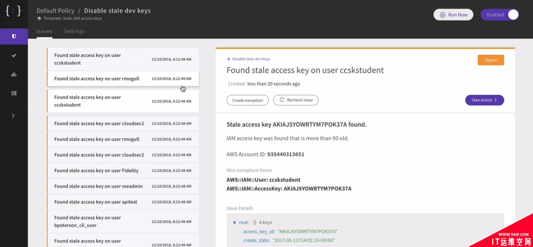The image size is (533, 247).
Task: Click the Disable stale dev keys link
Action: tap(251, 59)
